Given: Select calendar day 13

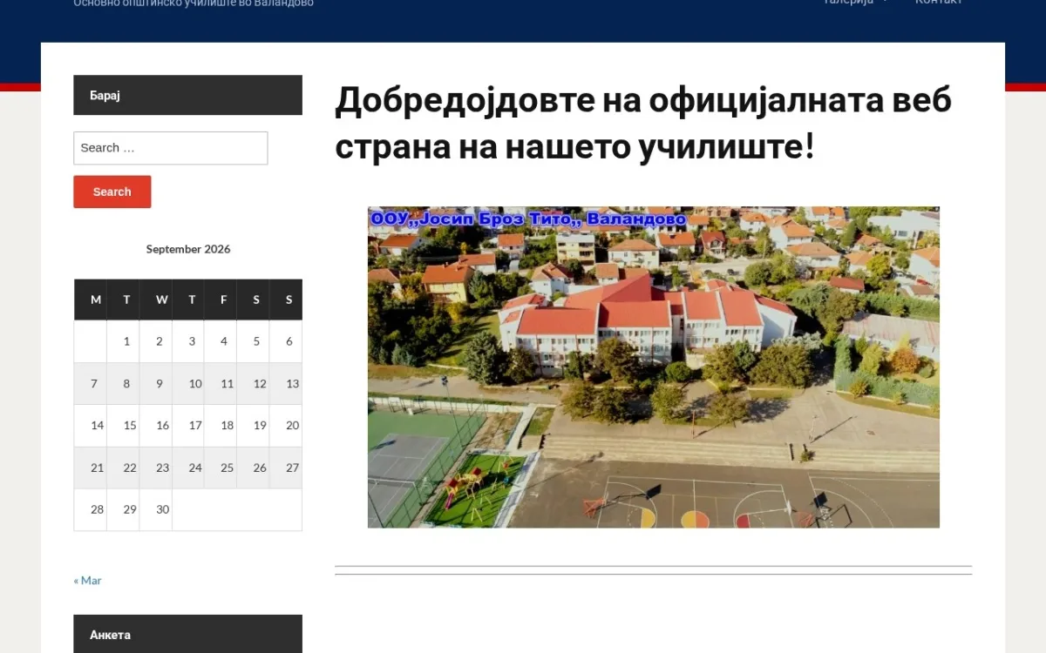Looking at the screenshot, I should (286, 383).
